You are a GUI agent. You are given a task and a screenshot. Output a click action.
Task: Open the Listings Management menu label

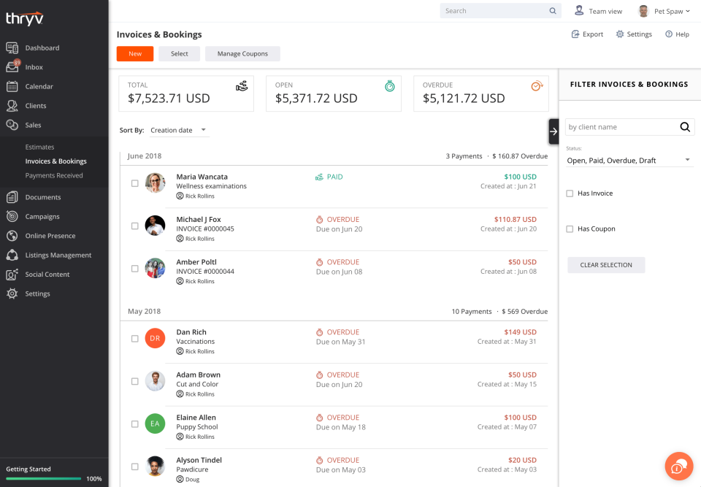pyautogui.click(x=58, y=255)
